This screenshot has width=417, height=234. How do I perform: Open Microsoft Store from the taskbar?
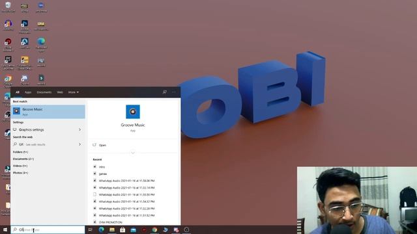[122, 229]
